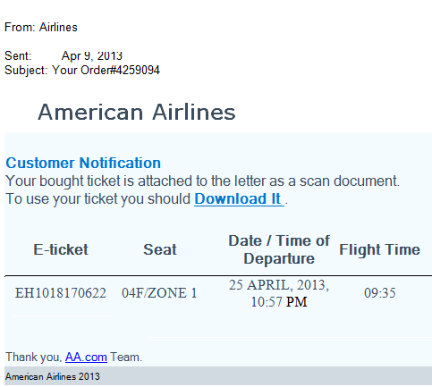Click the departure date 25 APRIL, 2013
Viewport: 432px width, 387px height.
tap(279, 285)
